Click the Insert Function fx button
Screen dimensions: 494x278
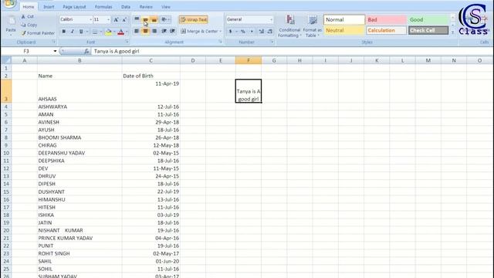[86, 51]
